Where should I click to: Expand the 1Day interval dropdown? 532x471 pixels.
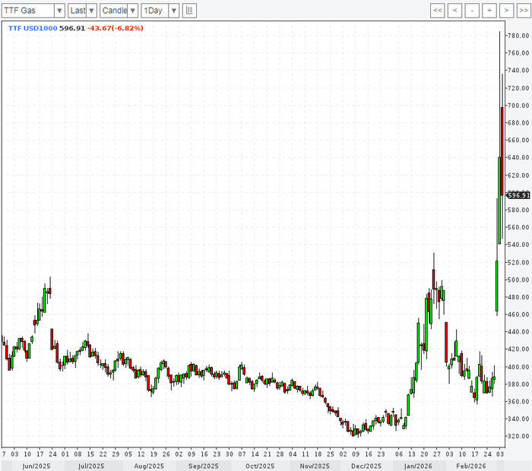coord(160,11)
